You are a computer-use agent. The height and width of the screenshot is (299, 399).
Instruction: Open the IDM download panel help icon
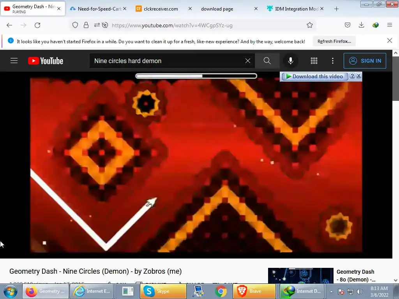(352, 76)
